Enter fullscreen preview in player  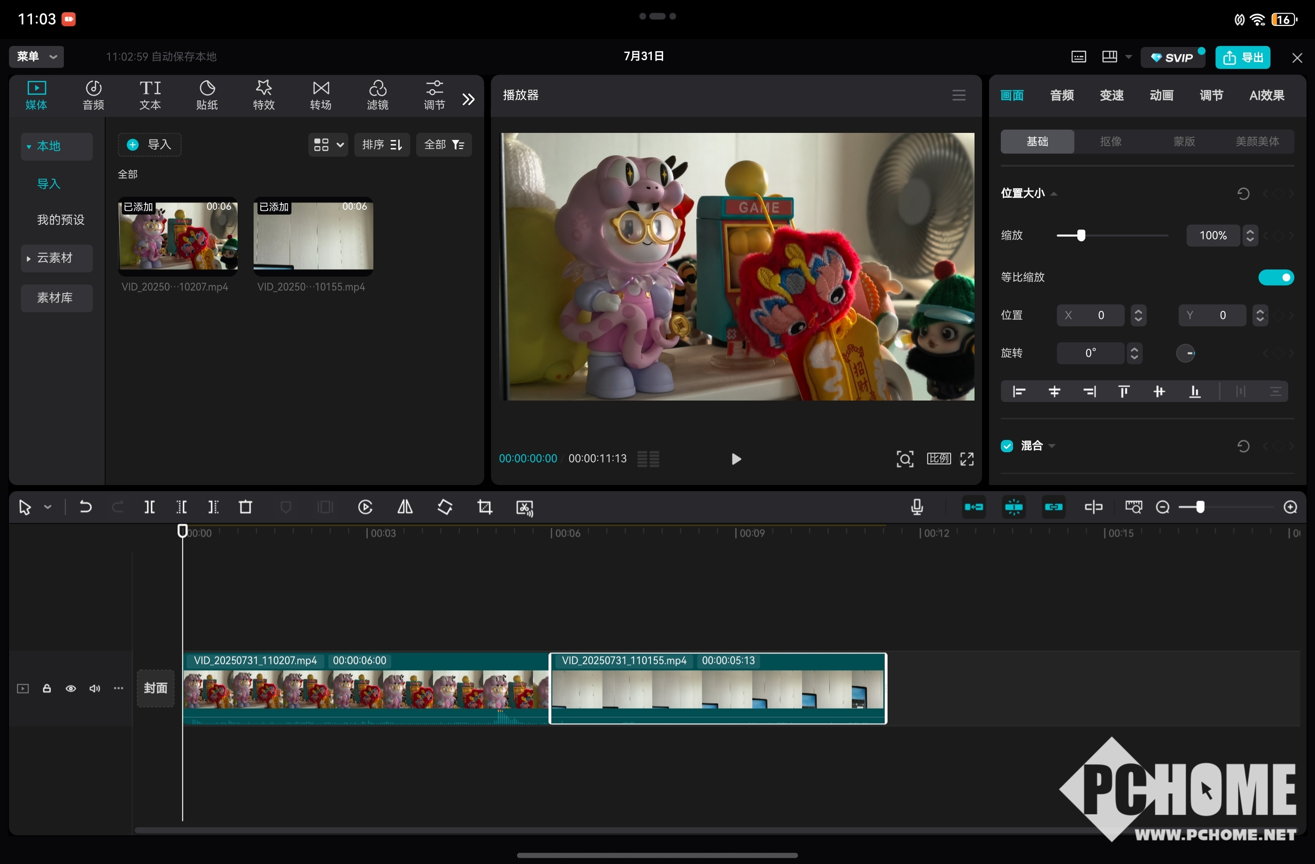click(x=967, y=458)
